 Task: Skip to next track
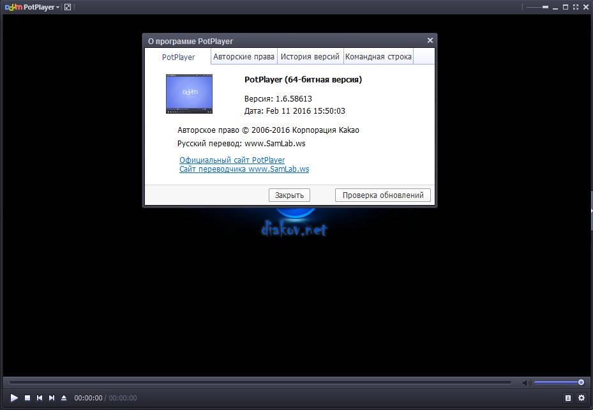point(52,398)
